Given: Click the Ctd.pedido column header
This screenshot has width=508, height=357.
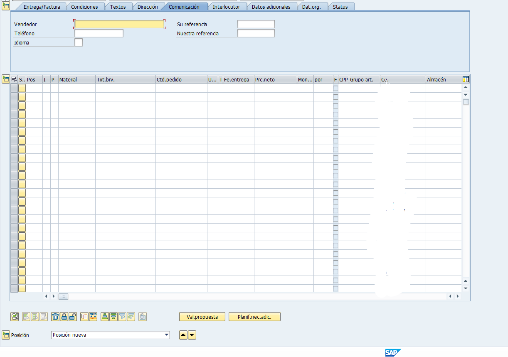Looking at the screenshot, I should 181,79.
